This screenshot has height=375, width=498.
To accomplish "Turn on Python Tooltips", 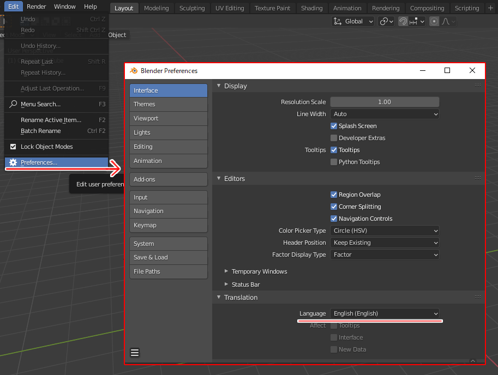I will click(x=334, y=162).
